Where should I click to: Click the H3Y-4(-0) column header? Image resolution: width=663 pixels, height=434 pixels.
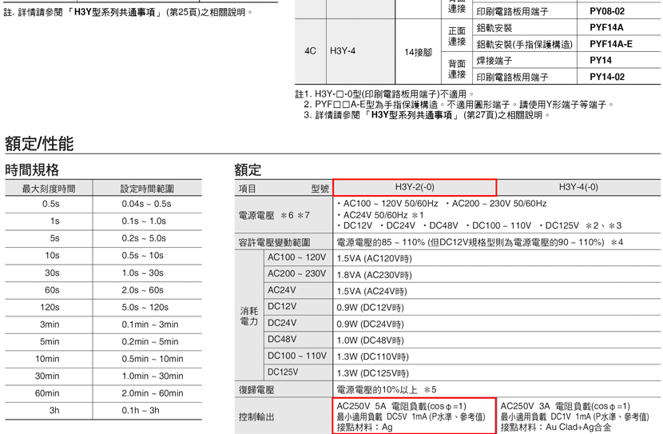[578, 187]
